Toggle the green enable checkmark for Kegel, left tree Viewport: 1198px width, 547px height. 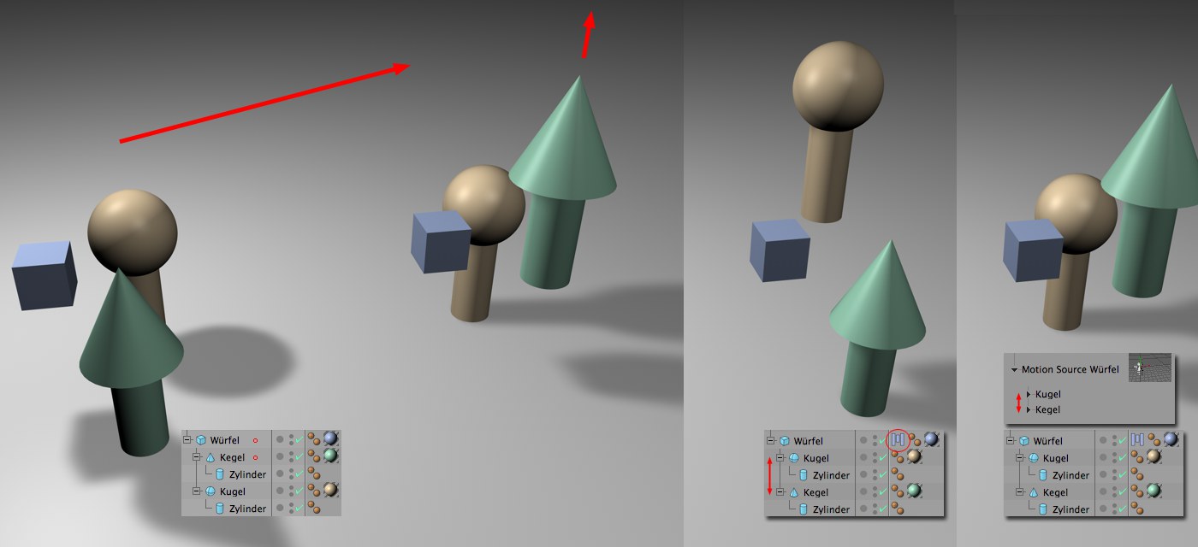tap(299, 456)
